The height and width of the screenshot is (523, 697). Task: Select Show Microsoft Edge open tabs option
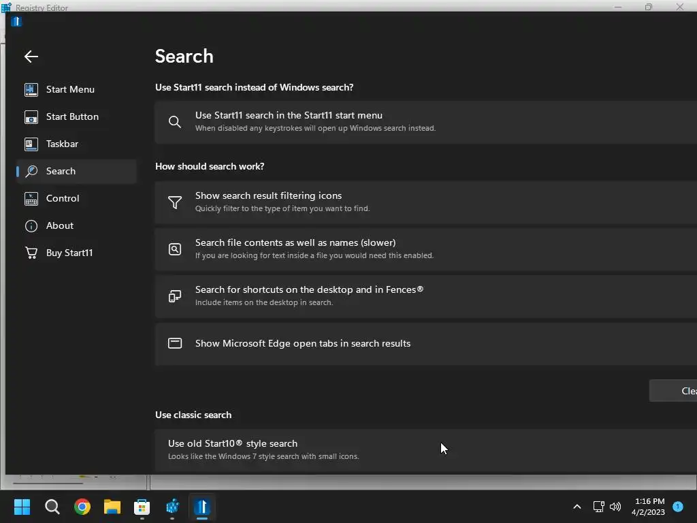coord(426,344)
